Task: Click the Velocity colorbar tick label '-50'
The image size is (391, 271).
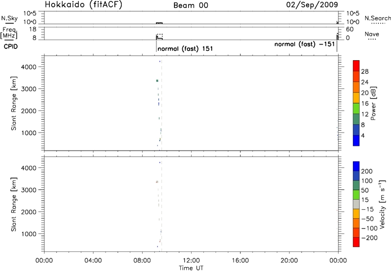Action: pyautogui.click(x=368, y=219)
